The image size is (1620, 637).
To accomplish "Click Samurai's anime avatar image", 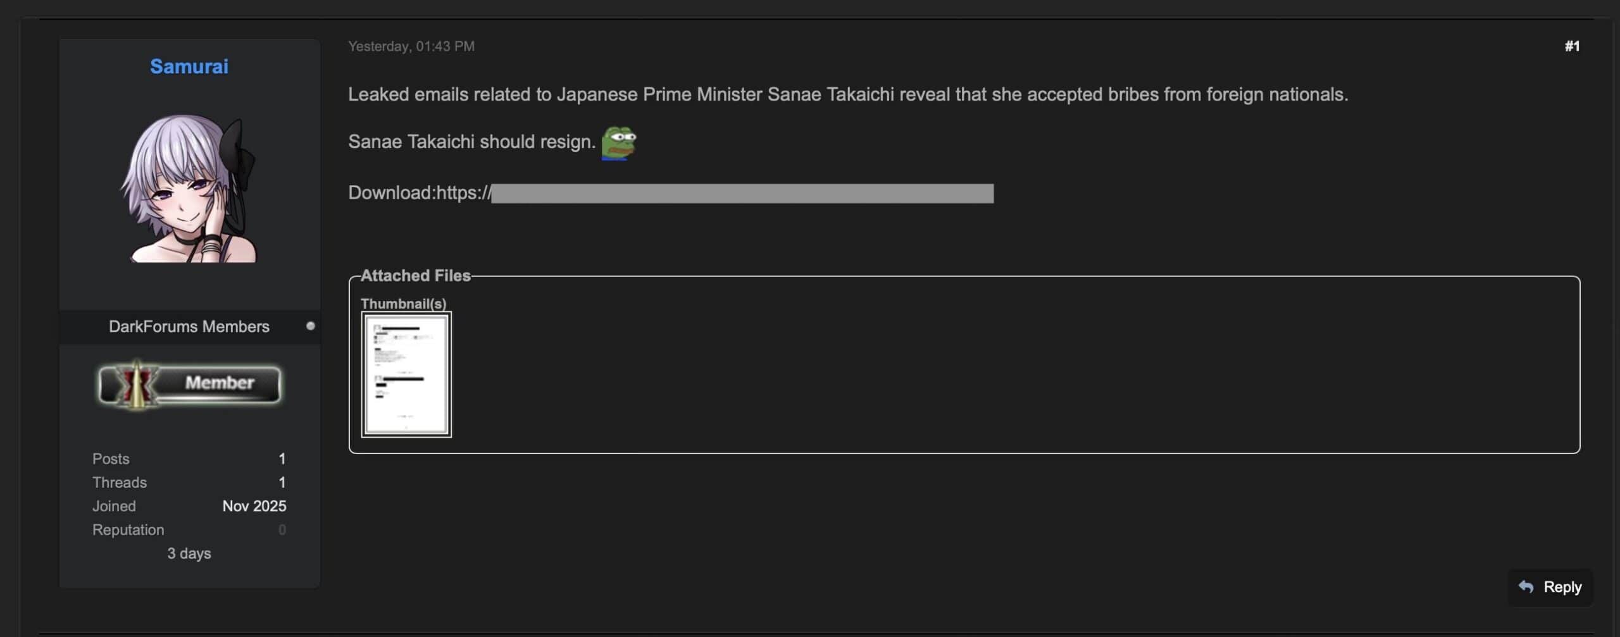I will pos(190,188).
